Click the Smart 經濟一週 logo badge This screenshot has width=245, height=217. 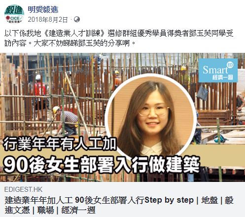click(218, 71)
